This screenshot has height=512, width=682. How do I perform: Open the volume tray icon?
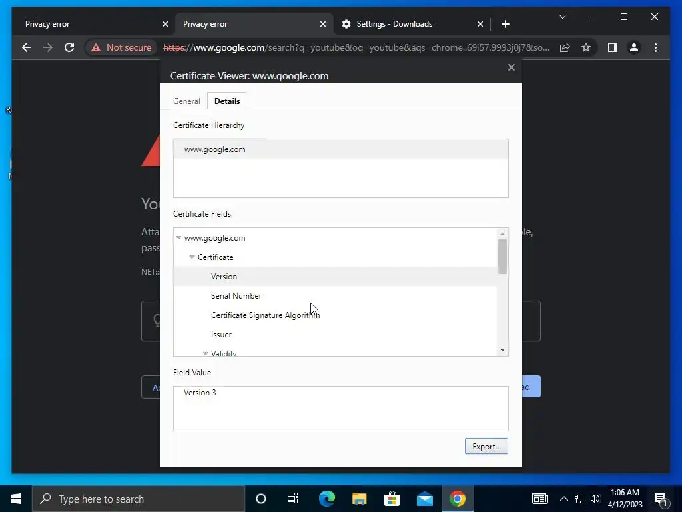pos(595,499)
